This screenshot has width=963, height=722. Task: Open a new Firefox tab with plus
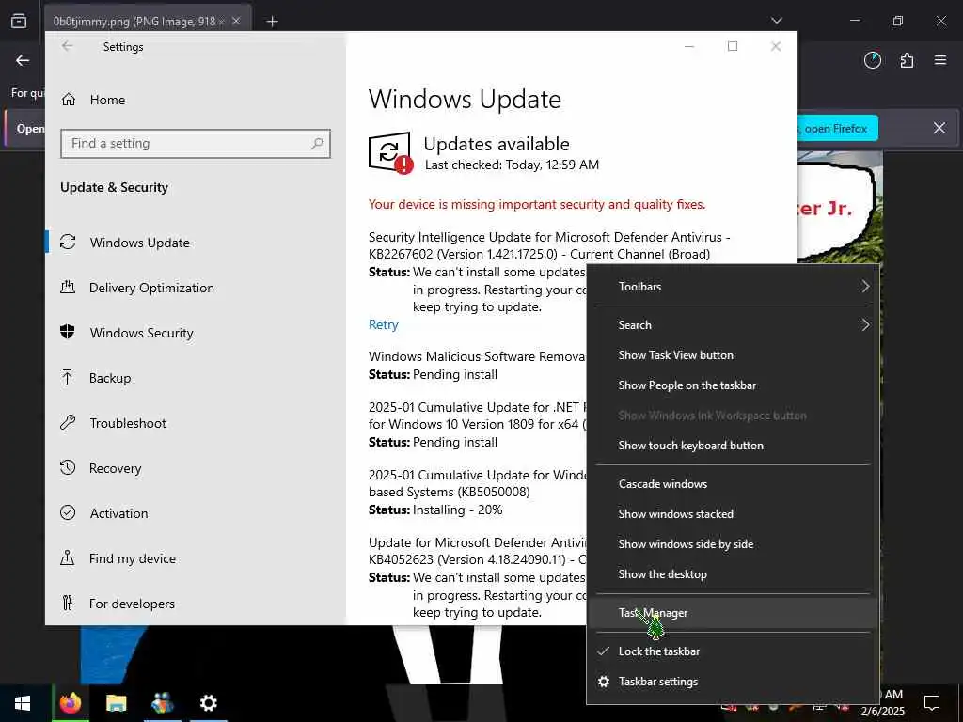(x=272, y=22)
